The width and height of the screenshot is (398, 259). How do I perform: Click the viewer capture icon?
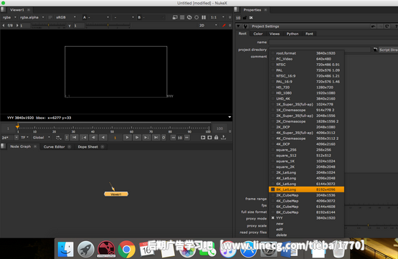click(209, 137)
